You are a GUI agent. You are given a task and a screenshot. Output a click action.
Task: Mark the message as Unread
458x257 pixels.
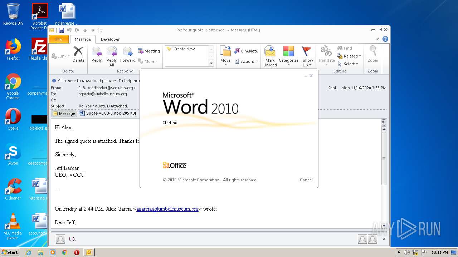pos(270,56)
